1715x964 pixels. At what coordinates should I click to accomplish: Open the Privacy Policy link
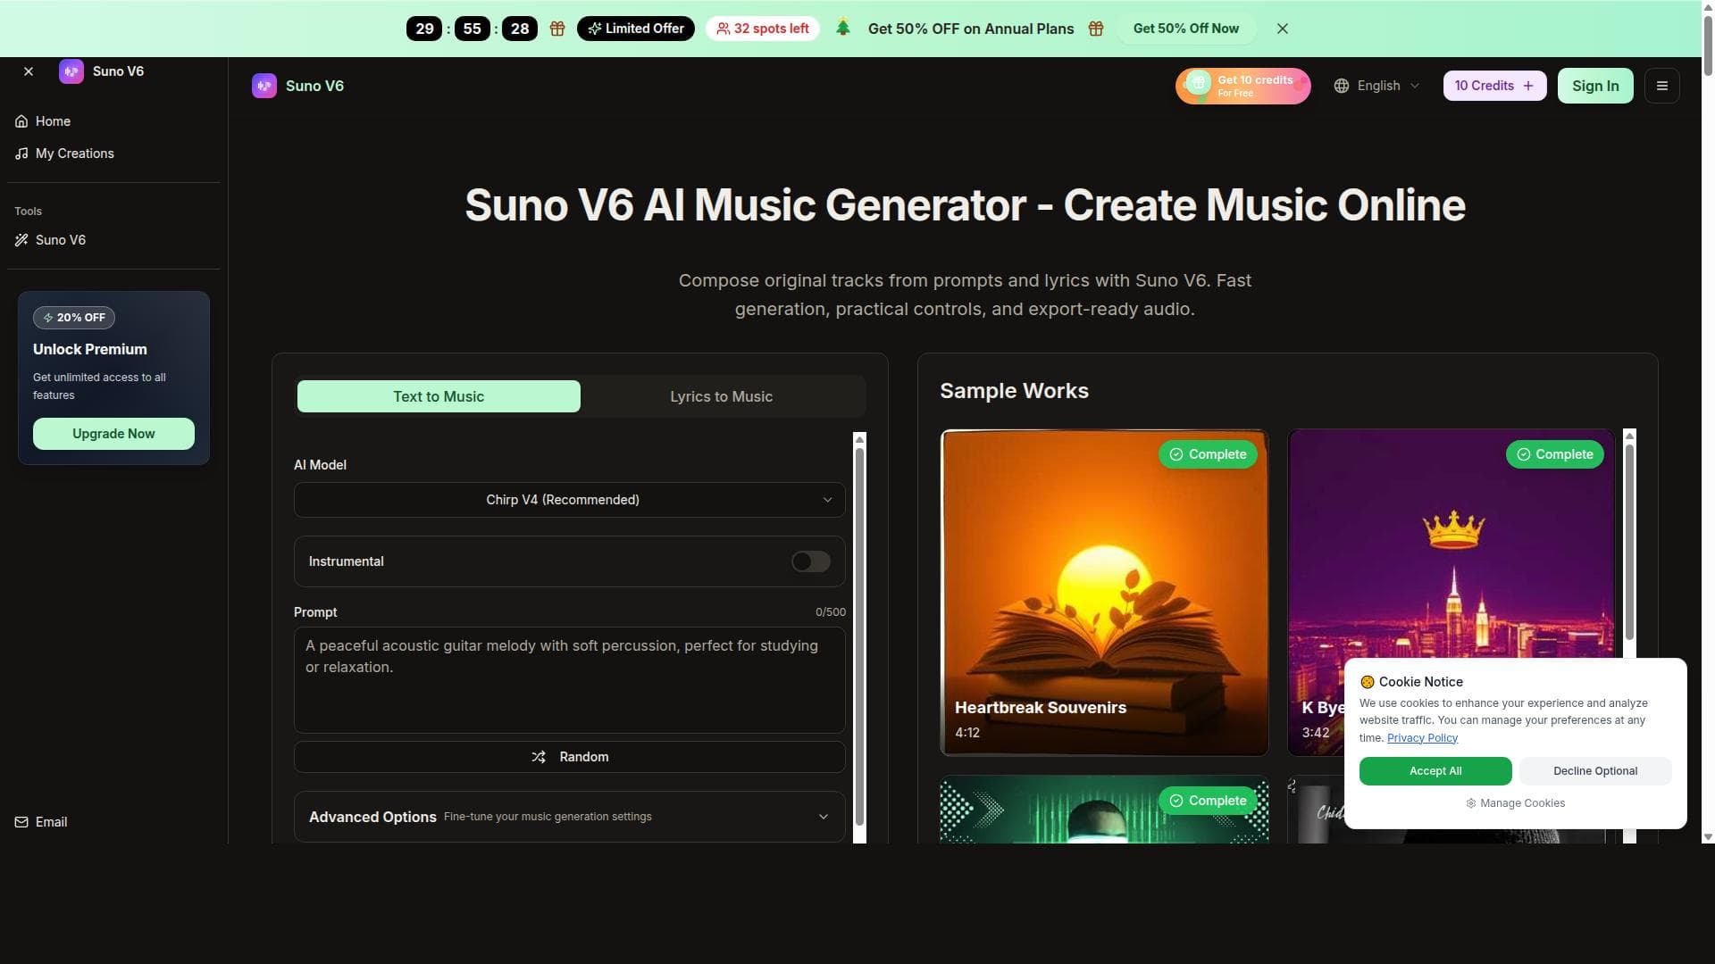(1422, 738)
